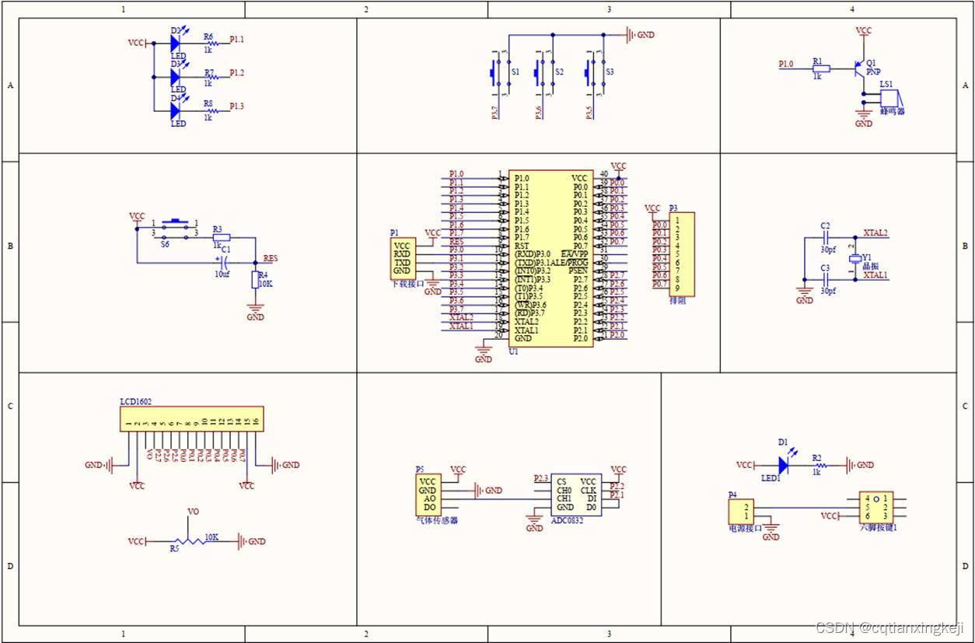975x643 pixels.
Task: Click the RES net label above R4
Action: (x=271, y=257)
